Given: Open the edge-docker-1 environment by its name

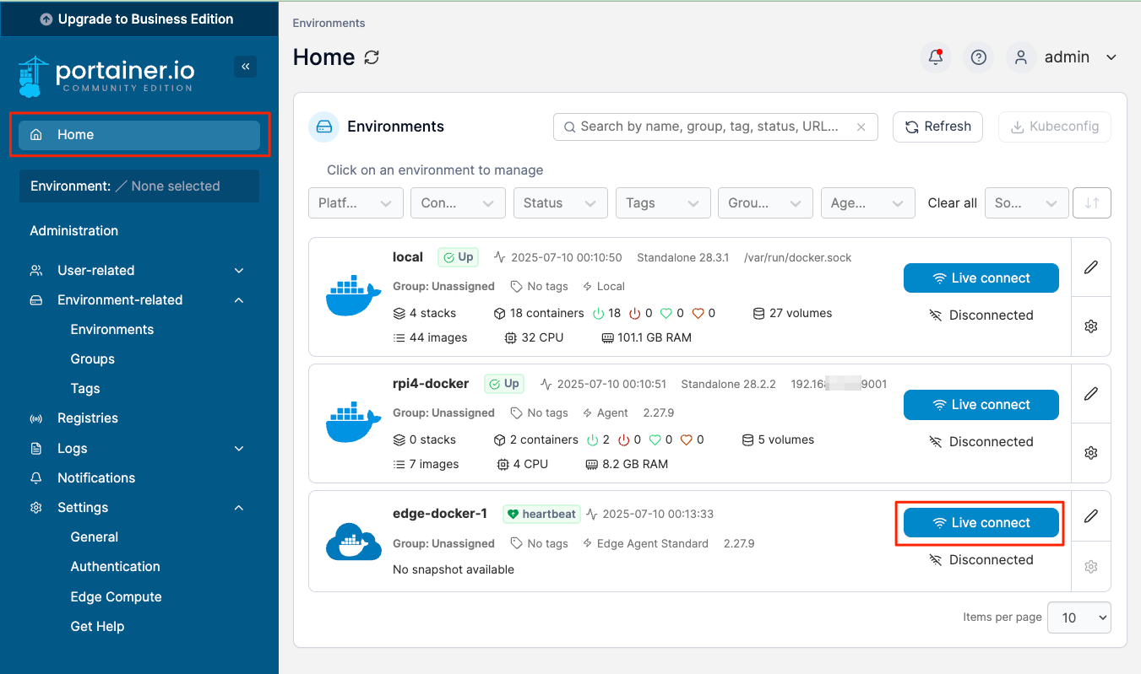Looking at the screenshot, I should 440,514.
